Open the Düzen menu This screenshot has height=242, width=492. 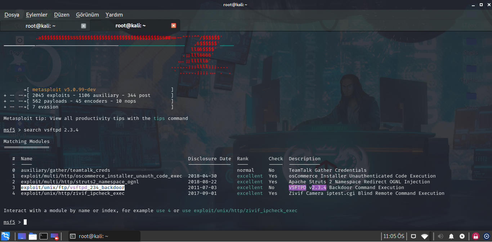62,15
